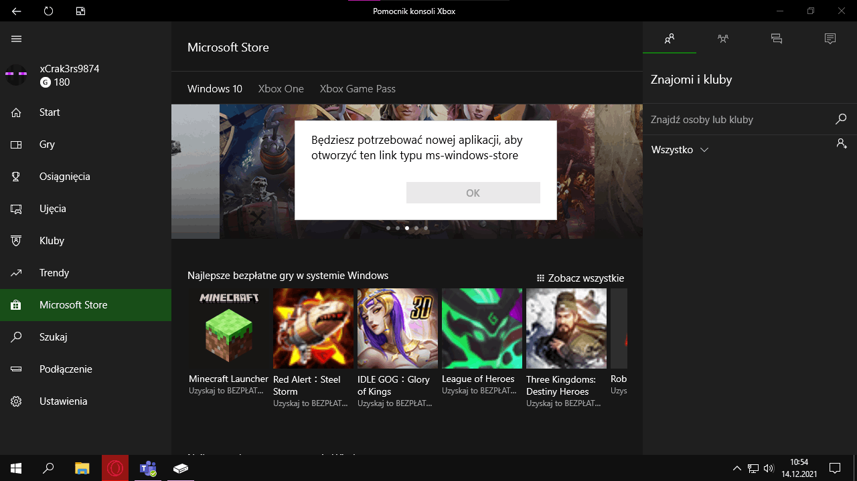The height and width of the screenshot is (481, 857).
Task: Open the messages tab icon
Action: (777, 39)
